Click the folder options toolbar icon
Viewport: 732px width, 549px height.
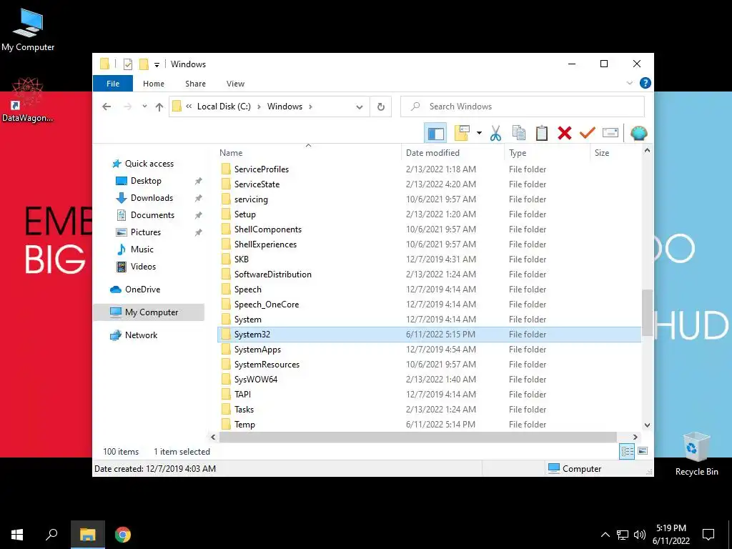(462, 133)
